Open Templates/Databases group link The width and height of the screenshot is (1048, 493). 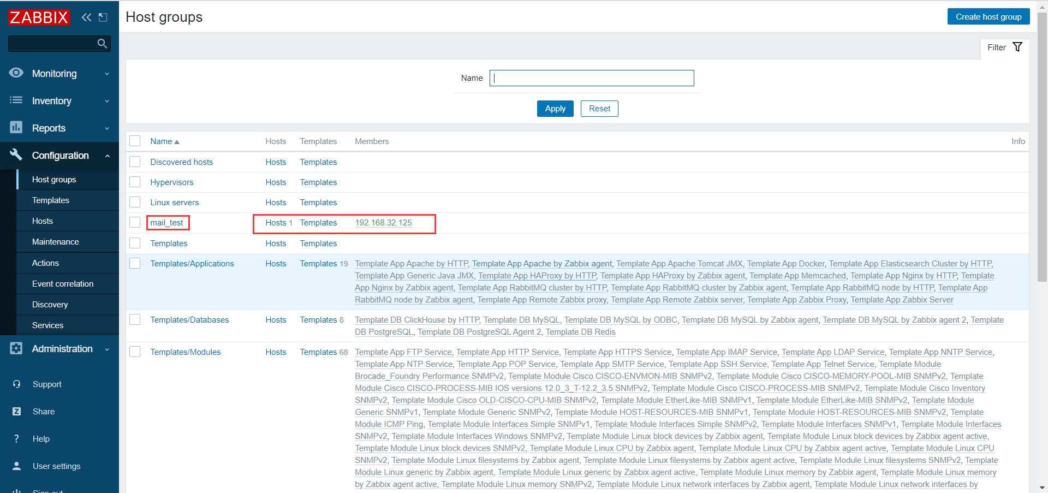[189, 320]
